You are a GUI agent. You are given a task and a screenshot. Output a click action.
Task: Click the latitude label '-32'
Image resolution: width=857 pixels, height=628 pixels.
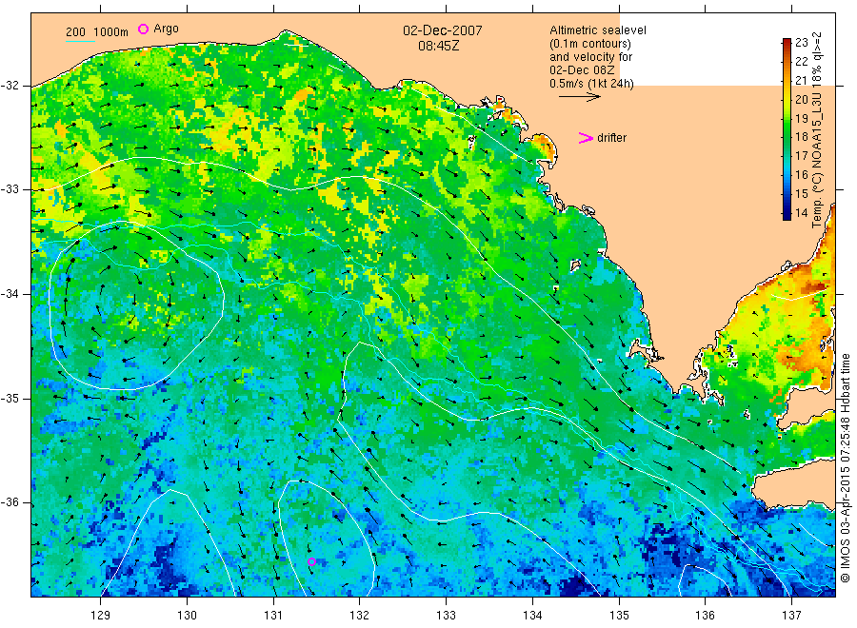click(10, 86)
